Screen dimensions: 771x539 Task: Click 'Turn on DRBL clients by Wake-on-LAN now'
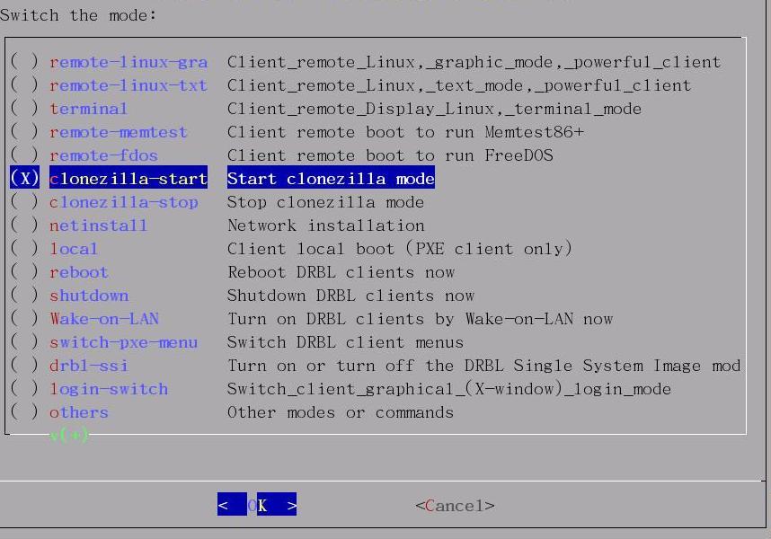(x=420, y=319)
